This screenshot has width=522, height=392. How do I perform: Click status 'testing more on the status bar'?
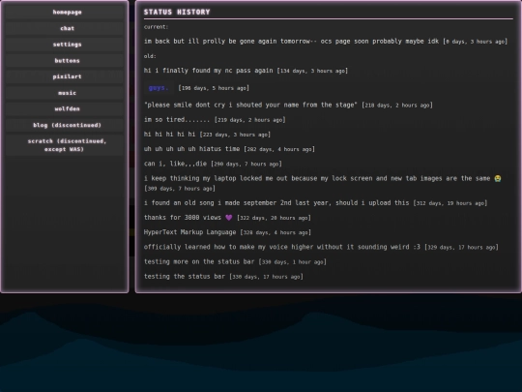pos(199,261)
